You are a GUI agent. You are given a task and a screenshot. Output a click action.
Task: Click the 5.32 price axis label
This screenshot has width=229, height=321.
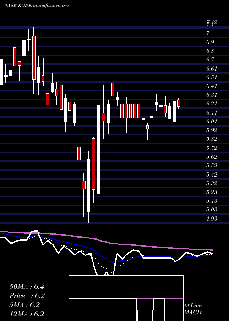211,183
